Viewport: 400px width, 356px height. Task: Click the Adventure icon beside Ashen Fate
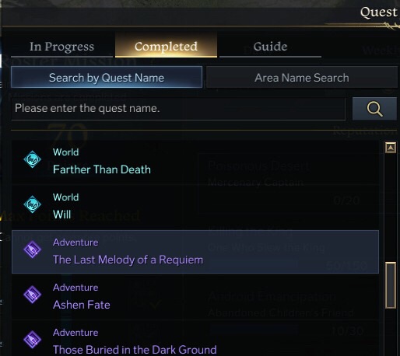click(x=32, y=295)
